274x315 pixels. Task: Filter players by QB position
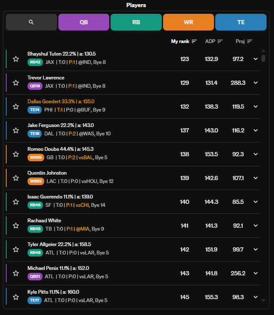(x=84, y=22)
